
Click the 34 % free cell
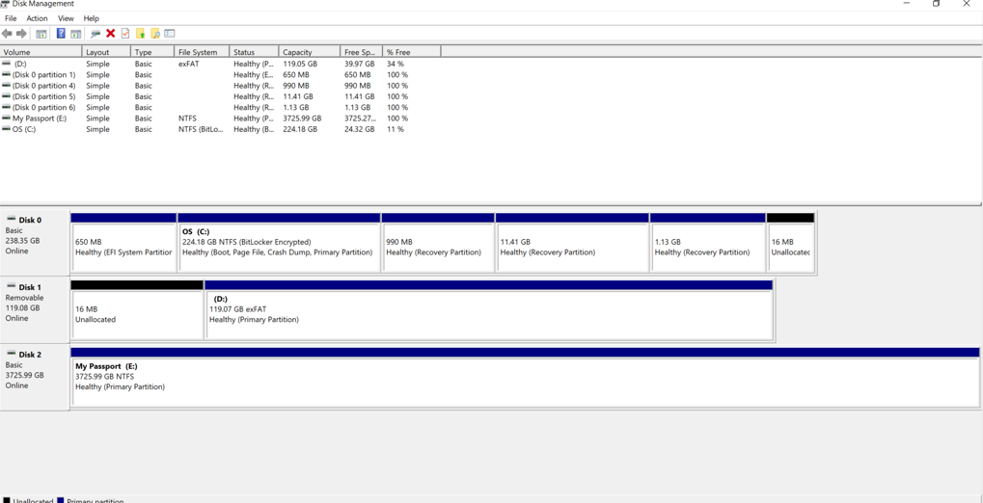395,64
